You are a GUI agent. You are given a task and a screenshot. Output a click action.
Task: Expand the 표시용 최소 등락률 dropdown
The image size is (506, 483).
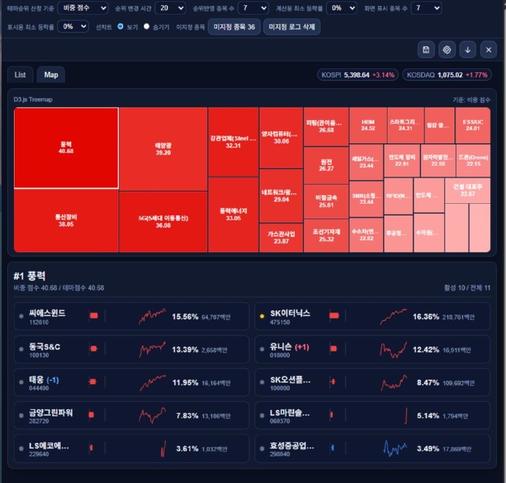tap(73, 27)
